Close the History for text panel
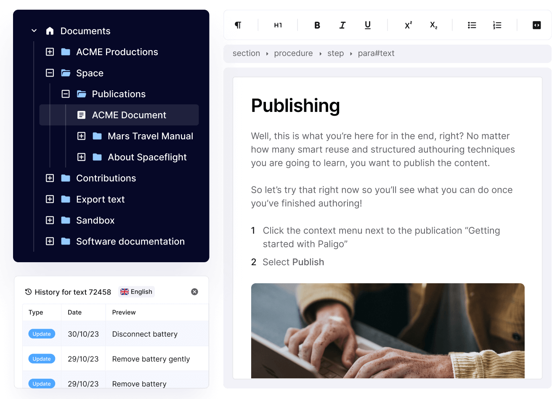Screen dimensions: 560x399 tap(194, 292)
